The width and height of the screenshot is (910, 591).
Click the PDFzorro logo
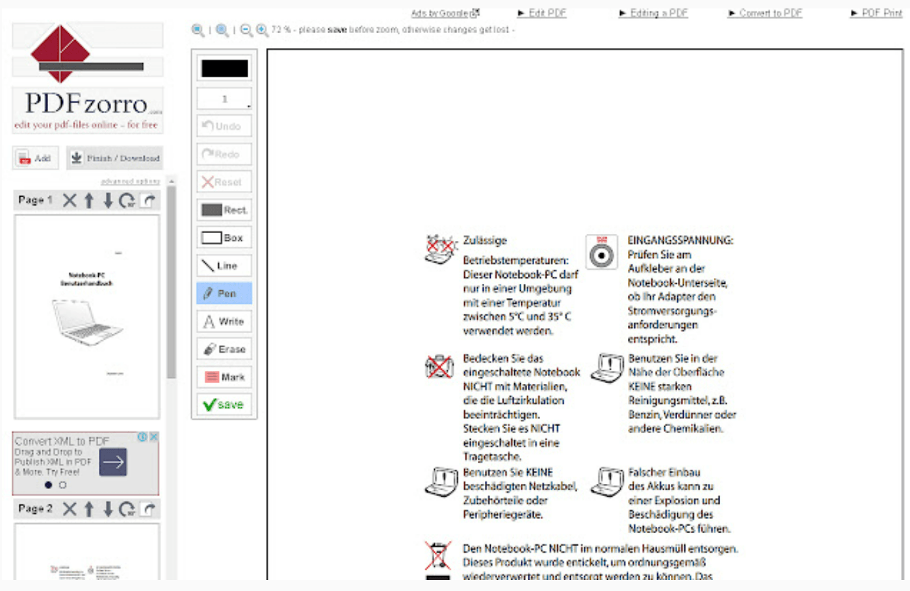point(87,78)
